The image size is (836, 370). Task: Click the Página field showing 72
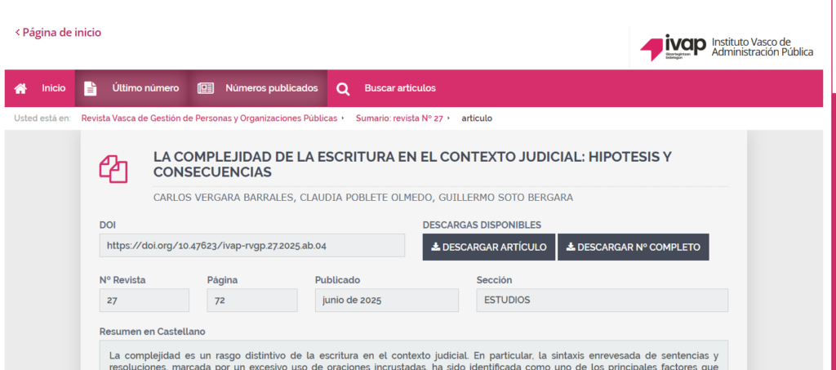point(252,300)
